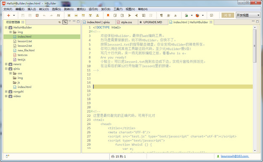Image resolution: width=263 pixels, height=162 pixels.
Task: Close the index.html | HelloHBuilder tab
Action: click(x=211, y=22)
